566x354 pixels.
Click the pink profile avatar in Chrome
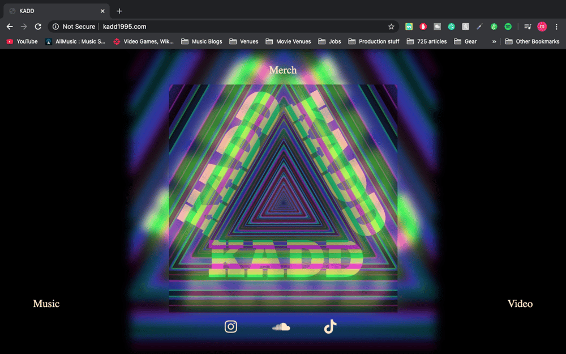click(542, 26)
